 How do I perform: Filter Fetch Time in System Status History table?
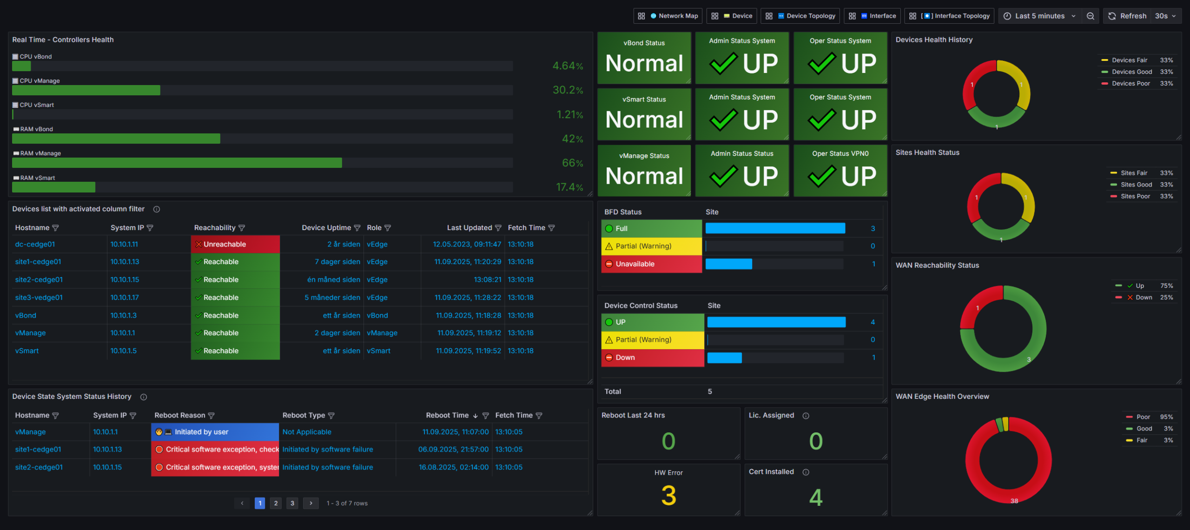pyautogui.click(x=539, y=416)
